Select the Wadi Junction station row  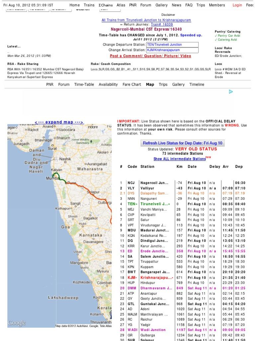pyautogui.click(x=183, y=330)
